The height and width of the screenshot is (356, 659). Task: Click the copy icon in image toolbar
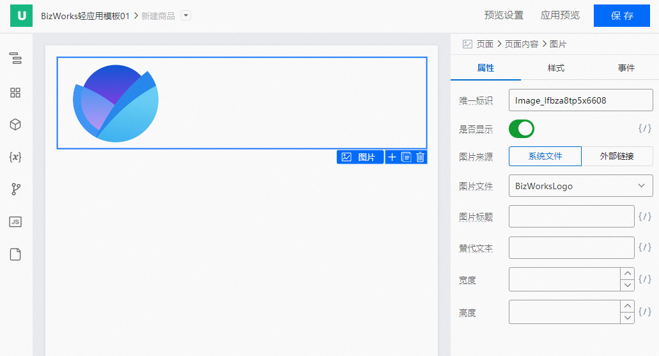click(x=406, y=157)
